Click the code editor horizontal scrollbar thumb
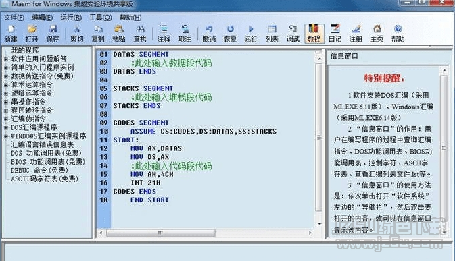The width and height of the screenshot is (455, 261). click(x=161, y=233)
